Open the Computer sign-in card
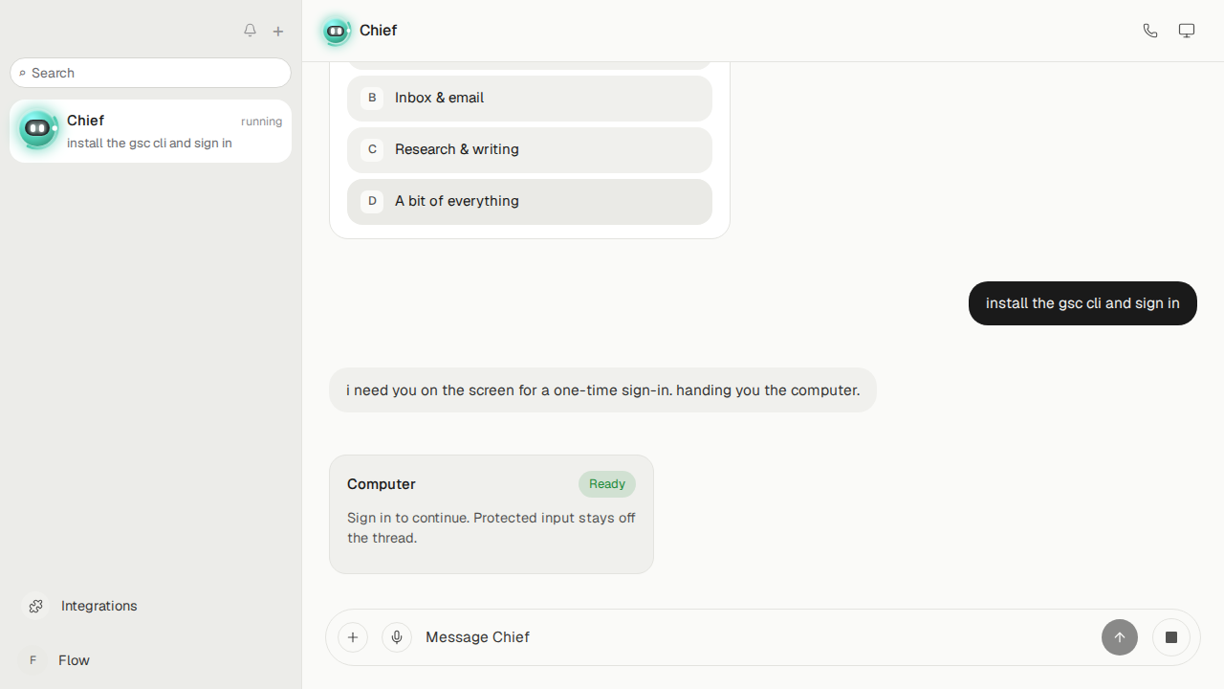The height and width of the screenshot is (689, 1224). point(492,514)
